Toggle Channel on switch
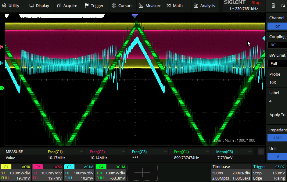 tap(277, 26)
